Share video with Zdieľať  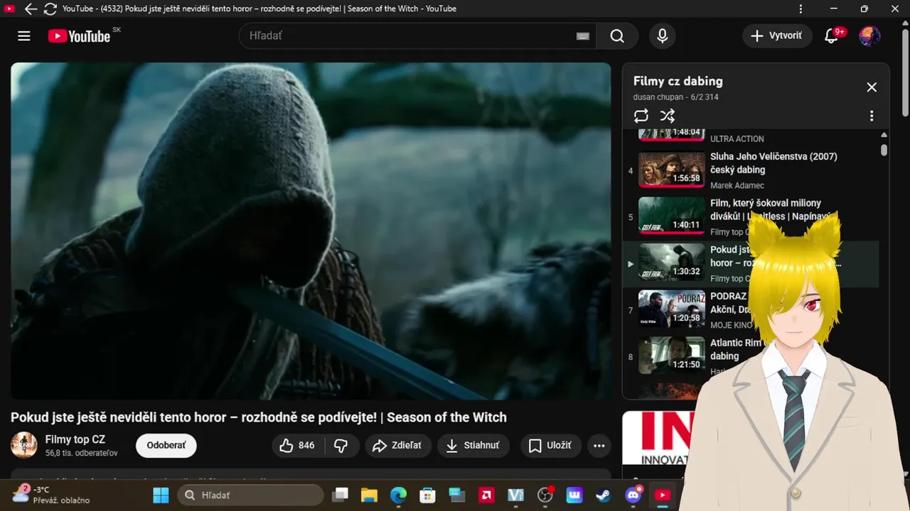(398, 445)
